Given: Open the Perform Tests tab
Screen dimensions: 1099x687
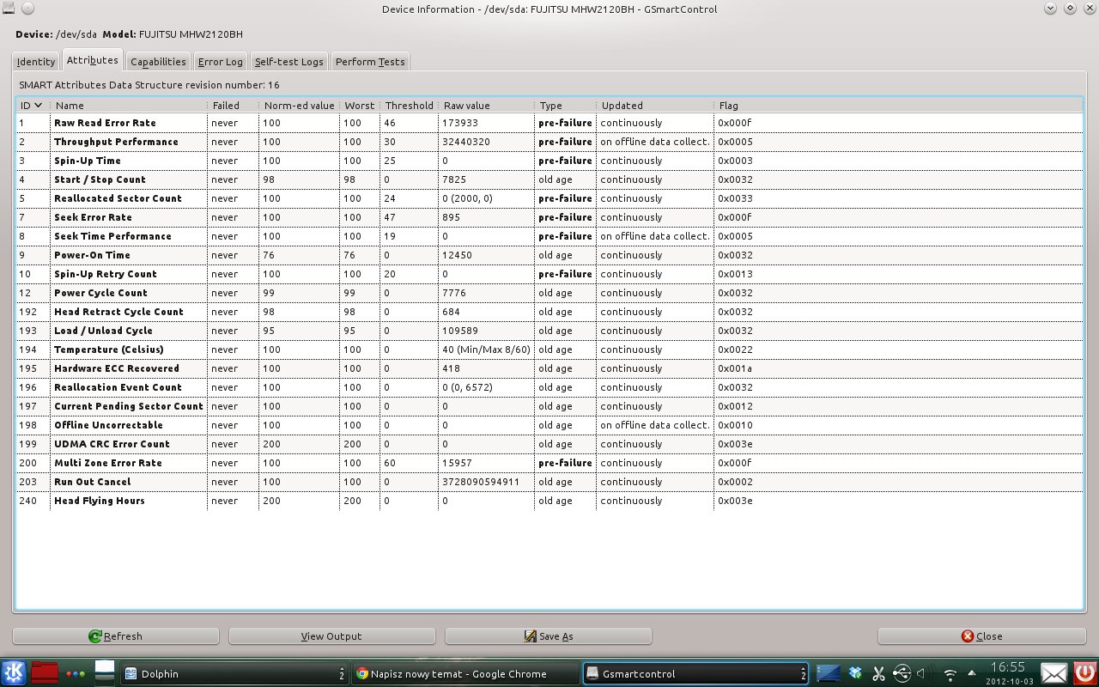Looking at the screenshot, I should click(370, 62).
